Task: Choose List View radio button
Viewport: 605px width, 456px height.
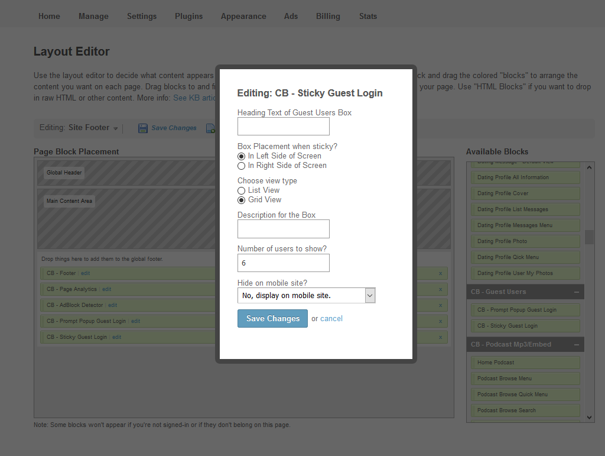Action: coord(241,190)
